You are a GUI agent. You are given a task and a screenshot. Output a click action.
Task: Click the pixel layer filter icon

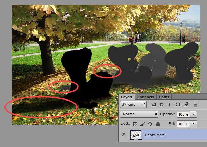[154, 104]
